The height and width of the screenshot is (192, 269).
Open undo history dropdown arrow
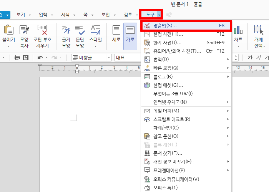point(46,58)
